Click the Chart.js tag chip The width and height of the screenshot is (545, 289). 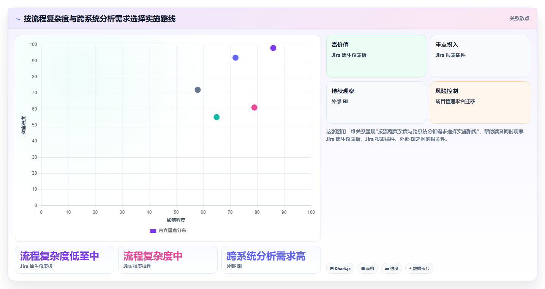point(340,268)
